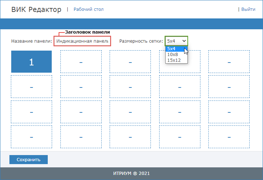Click empty cell in second row, third column
The width and height of the screenshot is (263, 180).
(130, 87)
